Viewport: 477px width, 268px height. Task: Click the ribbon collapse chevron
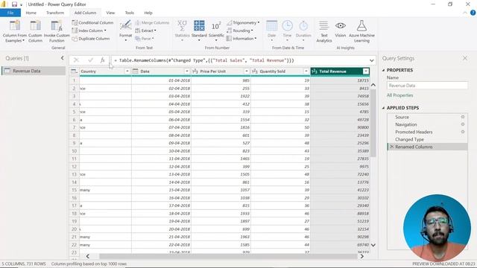point(465,13)
